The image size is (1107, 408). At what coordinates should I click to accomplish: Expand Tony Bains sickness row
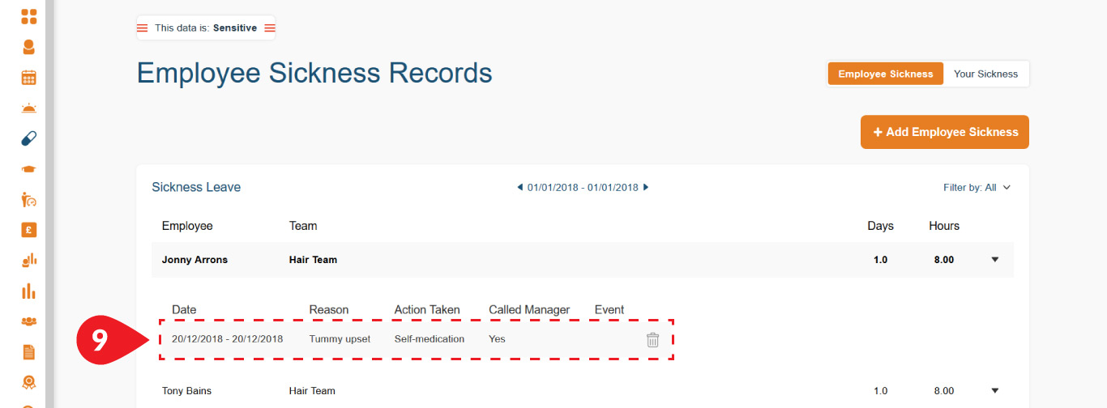(995, 391)
